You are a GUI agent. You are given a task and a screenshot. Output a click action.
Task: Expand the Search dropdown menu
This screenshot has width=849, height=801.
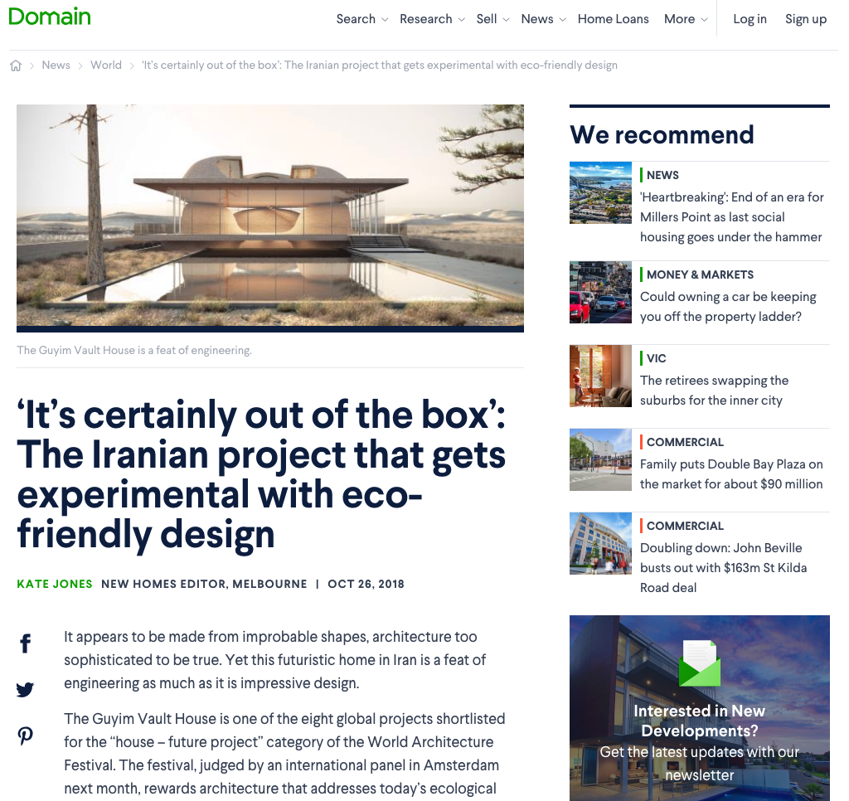pos(361,19)
